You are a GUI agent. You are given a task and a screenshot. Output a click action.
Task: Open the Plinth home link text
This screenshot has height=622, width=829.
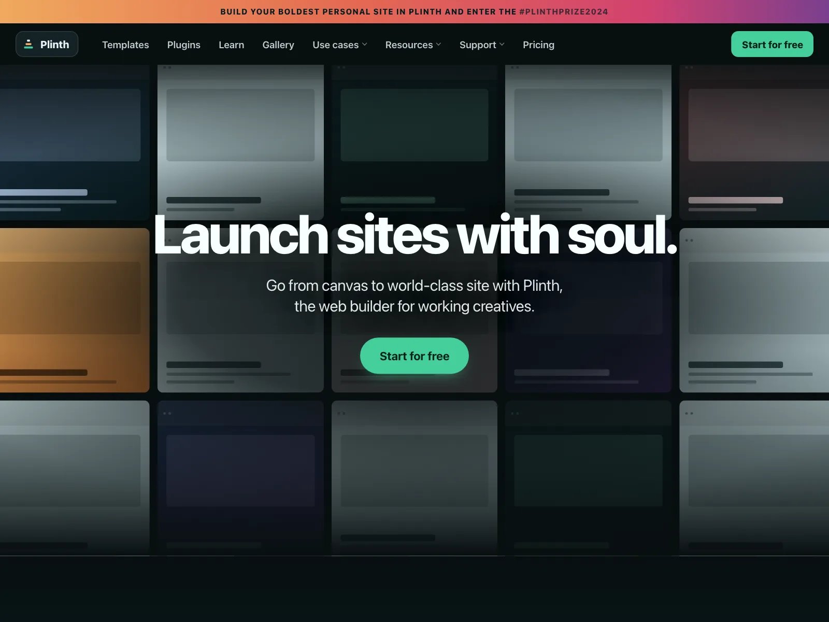point(54,45)
